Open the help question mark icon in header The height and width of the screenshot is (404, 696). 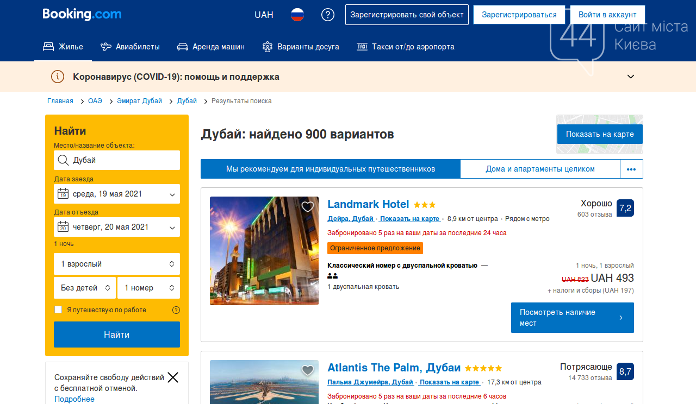point(328,15)
